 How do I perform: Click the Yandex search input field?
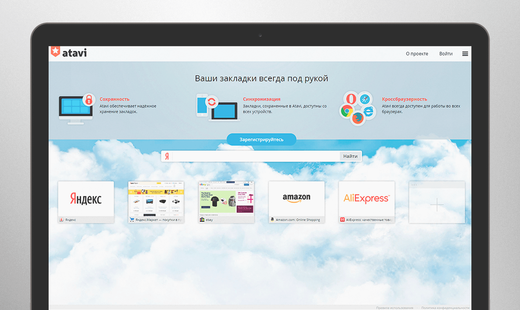pos(256,156)
